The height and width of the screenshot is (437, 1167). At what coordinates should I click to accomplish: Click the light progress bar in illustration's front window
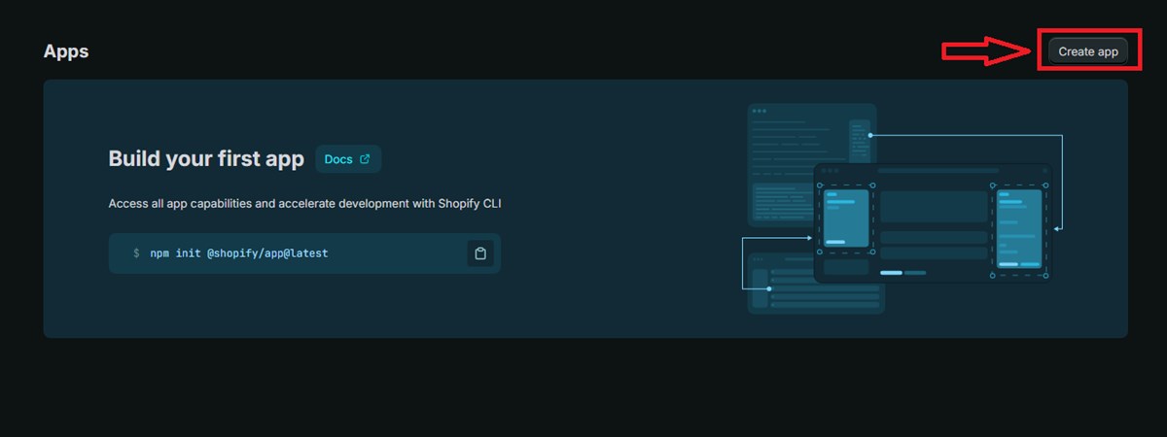click(x=891, y=273)
